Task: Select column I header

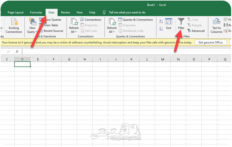Action: 100,59
